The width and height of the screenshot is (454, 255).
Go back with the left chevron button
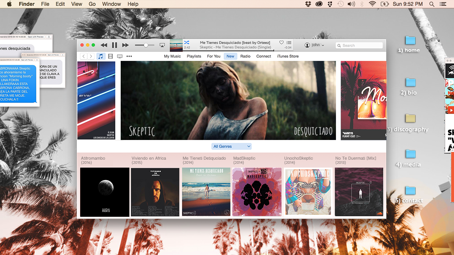point(84,56)
